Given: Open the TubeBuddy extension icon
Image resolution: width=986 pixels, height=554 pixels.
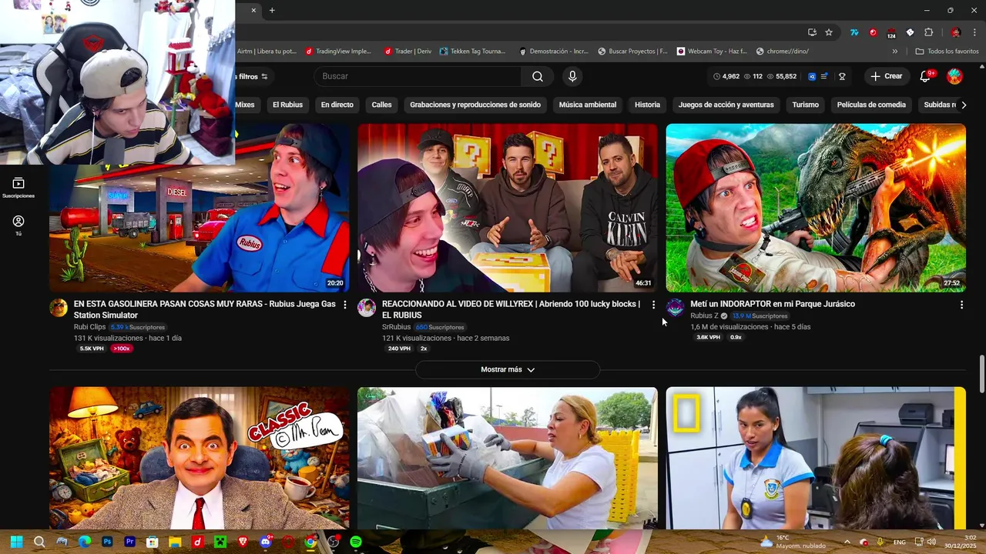Looking at the screenshot, I should coord(854,32).
